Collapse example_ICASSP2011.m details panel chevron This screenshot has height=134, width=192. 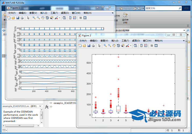coord(40,106)
